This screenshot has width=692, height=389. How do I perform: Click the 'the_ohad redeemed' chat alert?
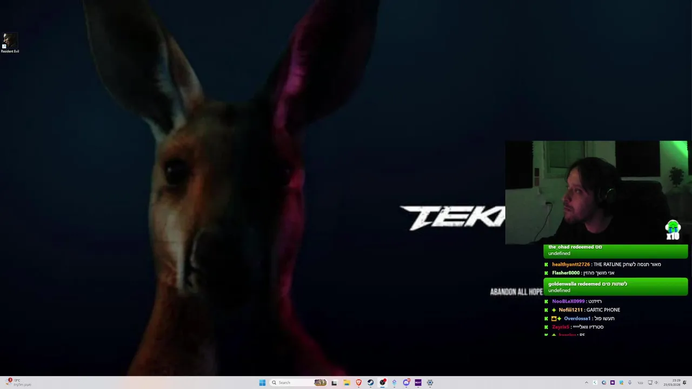(x=616, y=250)
